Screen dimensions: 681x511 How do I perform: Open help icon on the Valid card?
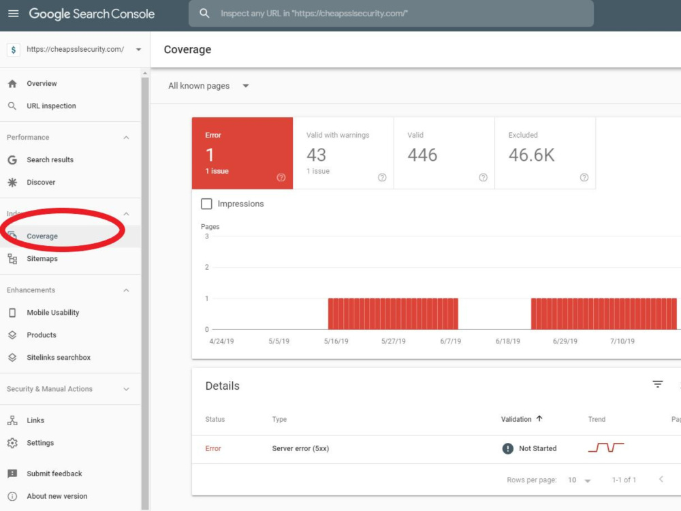483,177
